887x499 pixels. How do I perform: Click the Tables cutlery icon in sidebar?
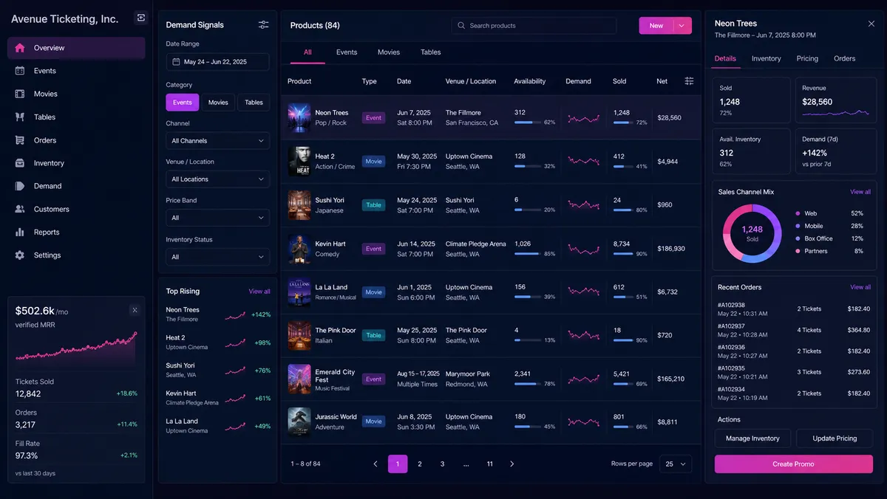pyautogui.click(x=20, y=117)
